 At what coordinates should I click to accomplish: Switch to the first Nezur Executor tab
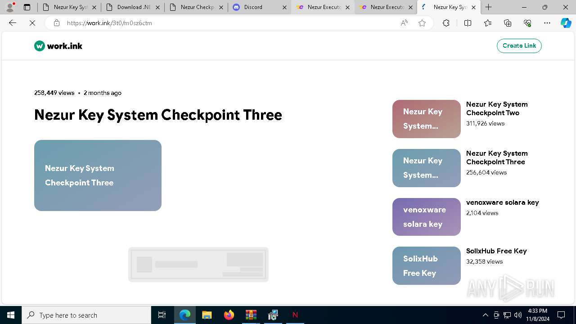click(x=323, y=7)
